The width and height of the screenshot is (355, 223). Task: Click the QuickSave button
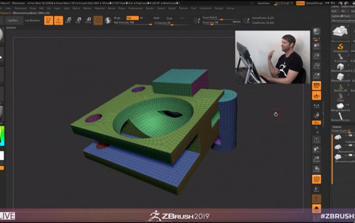(264, 3)
